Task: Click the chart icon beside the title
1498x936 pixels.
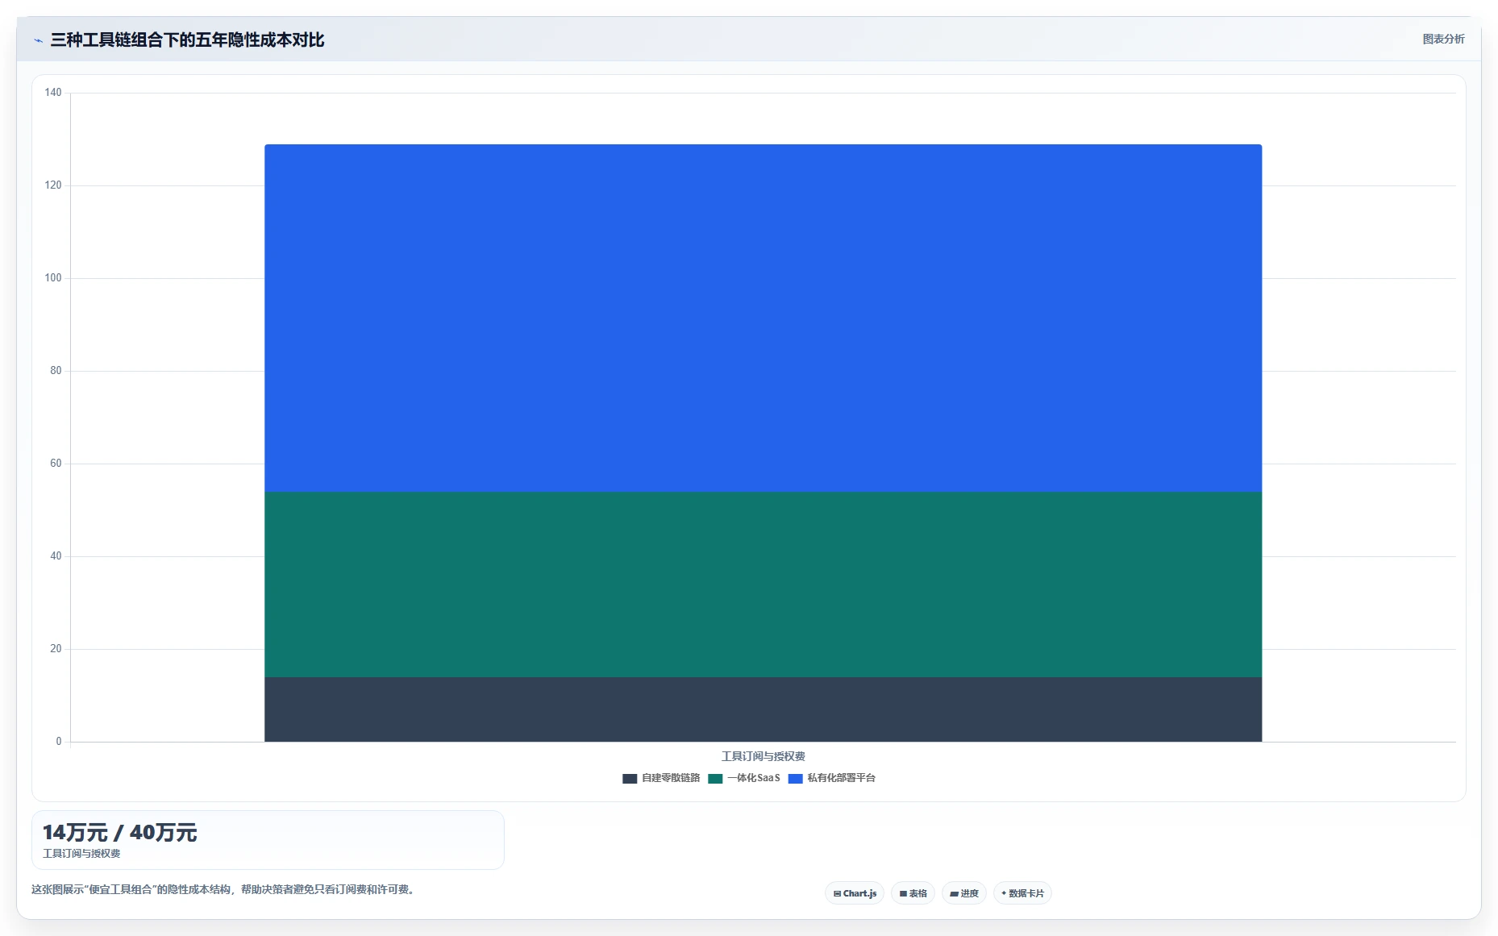Action: pyautogui.click(x=38, y=40)
